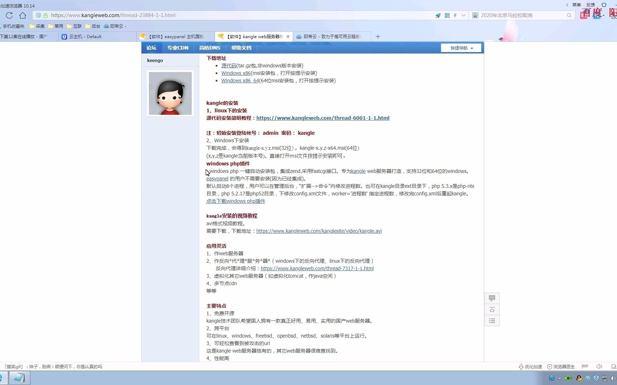The width and height of the screenshot is (617, 385).
Task: Close the kangle web服务器 tab
Action: (x=288, y=36)
